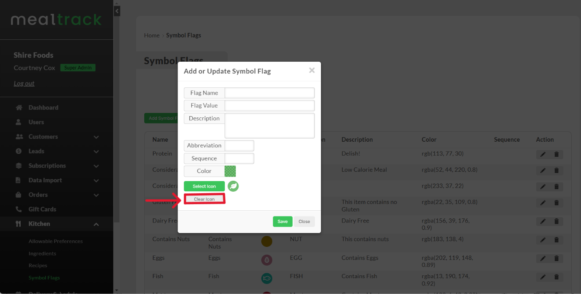Collapse the Kitchen submenu
Screen dimensions: 581x294
(96, 224)
